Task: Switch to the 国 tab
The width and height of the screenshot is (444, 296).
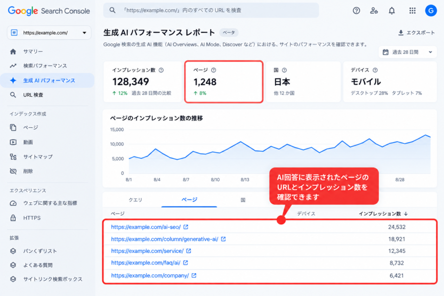Action: tap(243, 200)
